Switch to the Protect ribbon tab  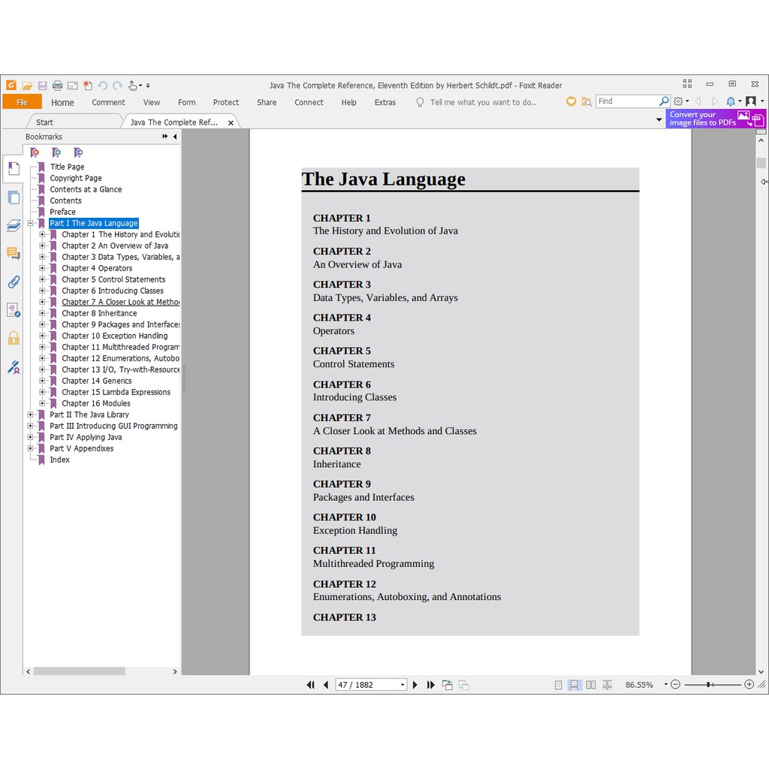coord(226,102)
